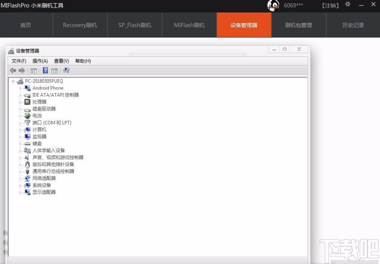Expand the Android Phone node
The image size is (380, 264).
(21, 88)
